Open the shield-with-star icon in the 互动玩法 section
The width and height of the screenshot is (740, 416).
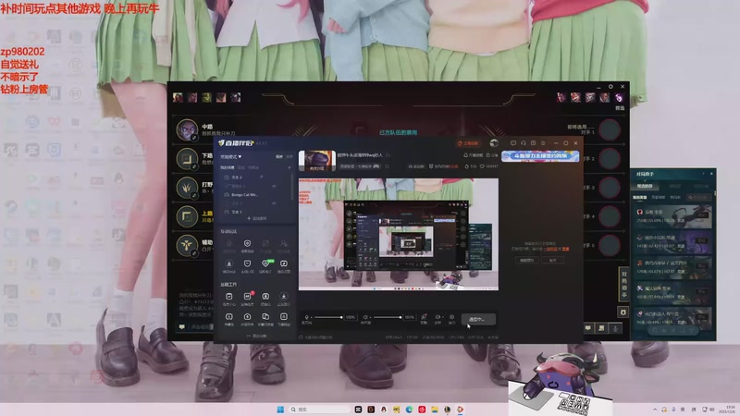click(247, 245)
